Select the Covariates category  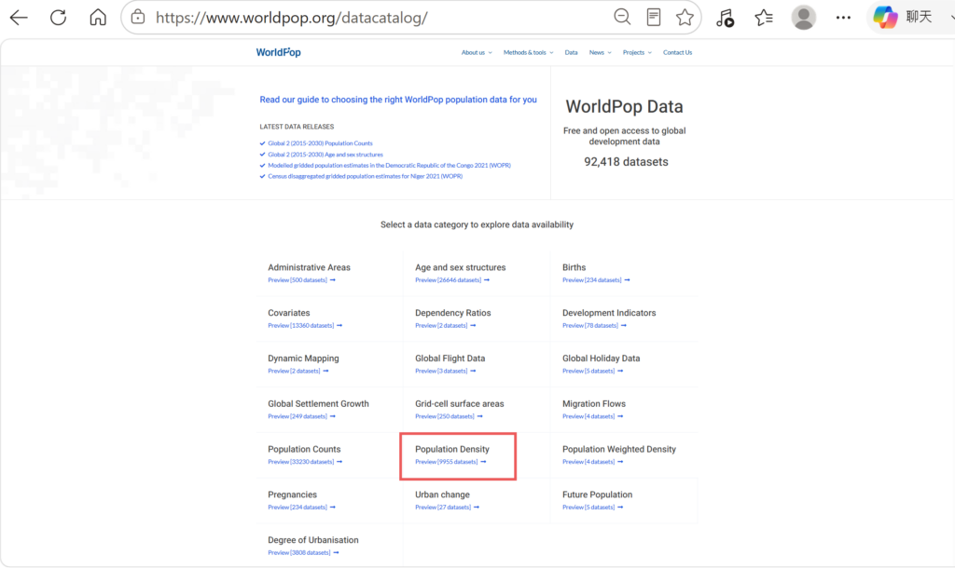[x=289, y=313]
